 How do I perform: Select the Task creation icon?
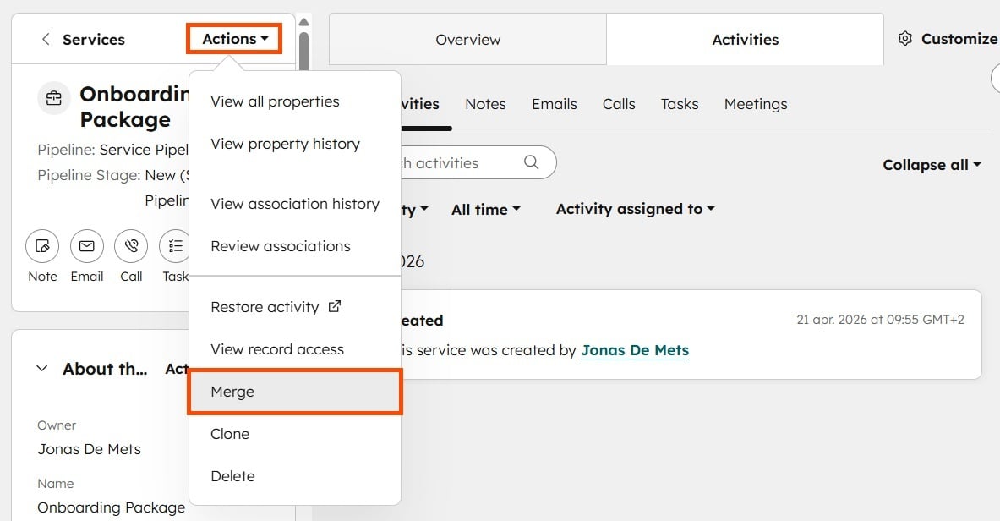[x=174, y=246]
